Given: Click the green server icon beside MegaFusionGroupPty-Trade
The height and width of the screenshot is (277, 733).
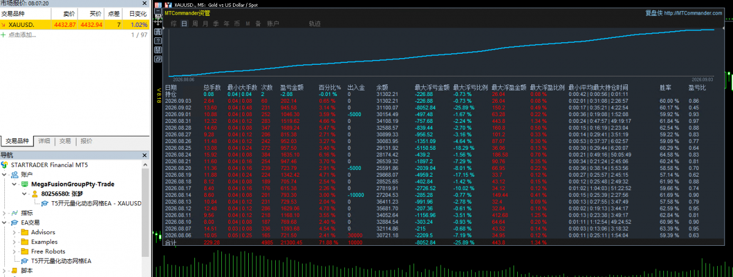Looking at the screenshot, I should click(x=24, y=184).
